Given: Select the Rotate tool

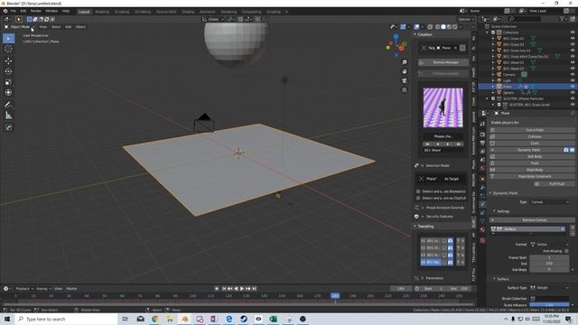Looking at the screenshot, I should tap(8, 71).
